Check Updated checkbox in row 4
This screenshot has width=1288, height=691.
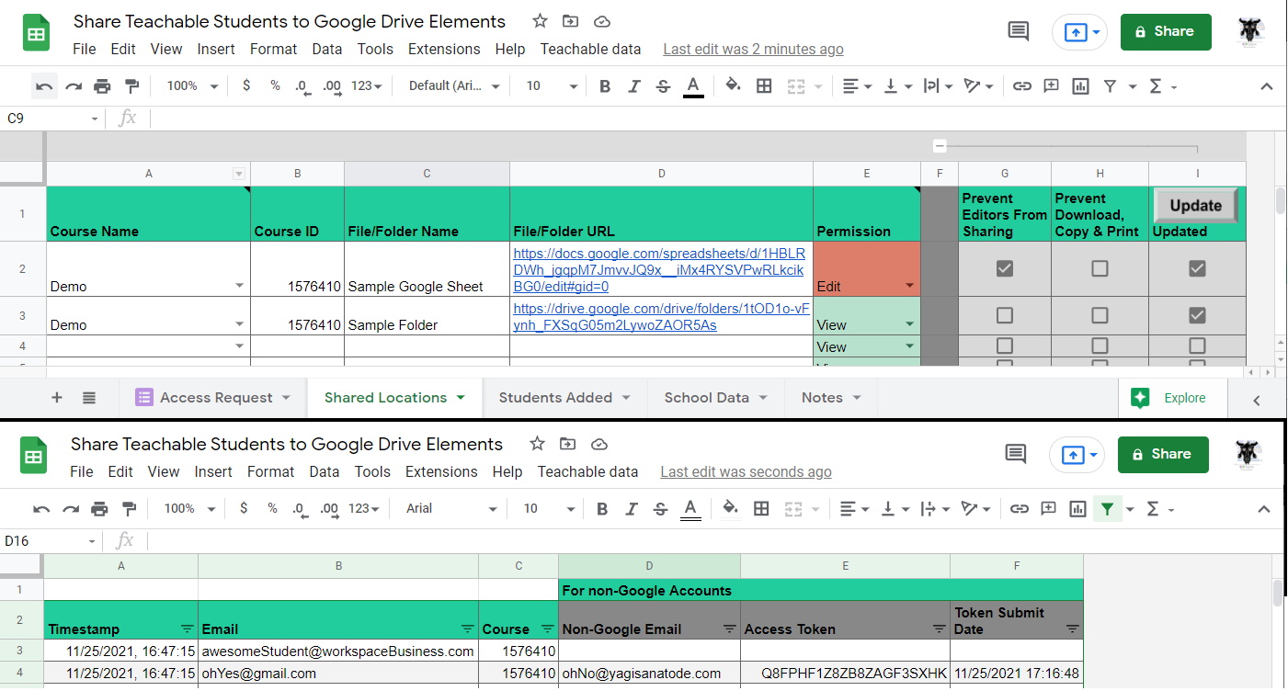coord(1197,345)
